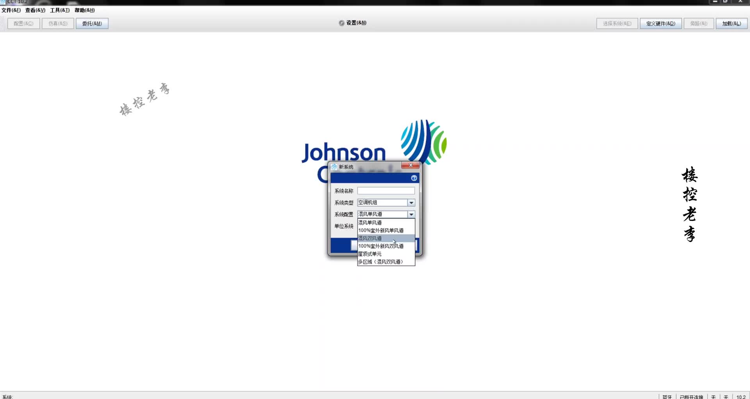The height and width of the screenshot is (399, 750).
Task: Click the 系统: label in status bar
Action: click(7, 397)
